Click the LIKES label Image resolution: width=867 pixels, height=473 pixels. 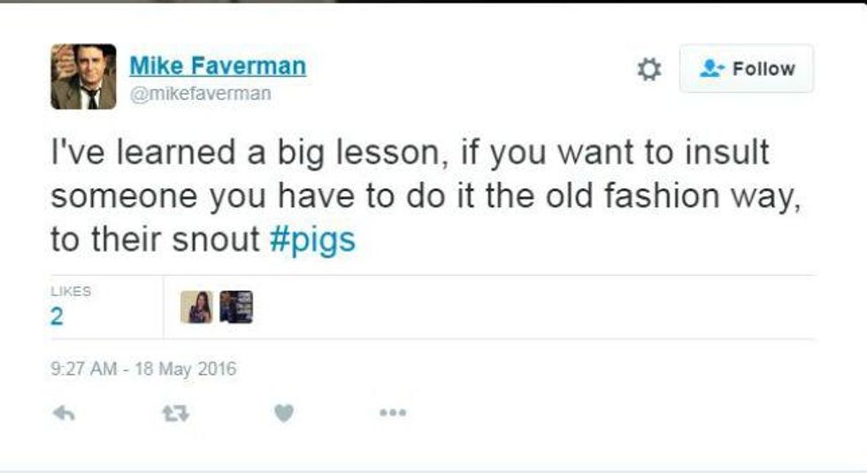(71, 291)
